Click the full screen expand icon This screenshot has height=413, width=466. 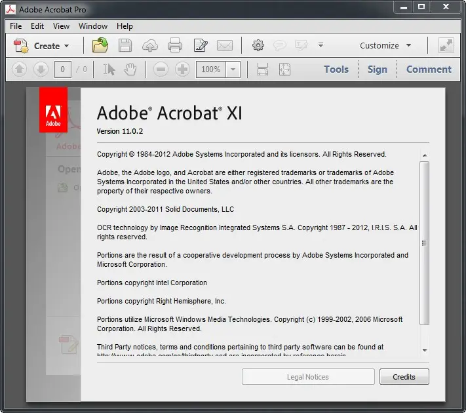click(x=446, y=45)
